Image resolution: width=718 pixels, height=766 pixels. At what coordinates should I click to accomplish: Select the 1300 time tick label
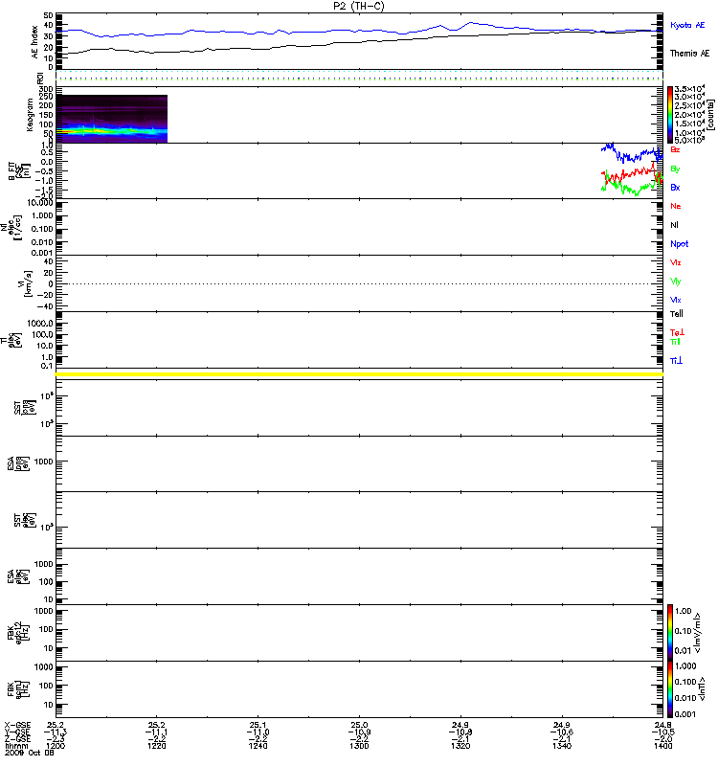[x=359, y=746]
